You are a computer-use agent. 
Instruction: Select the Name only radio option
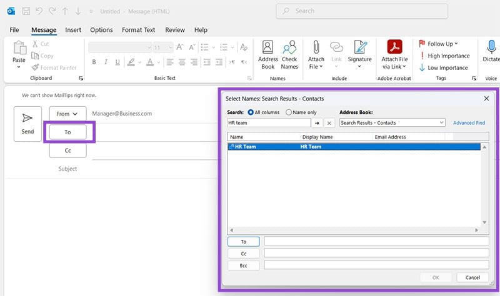point(289,112)
